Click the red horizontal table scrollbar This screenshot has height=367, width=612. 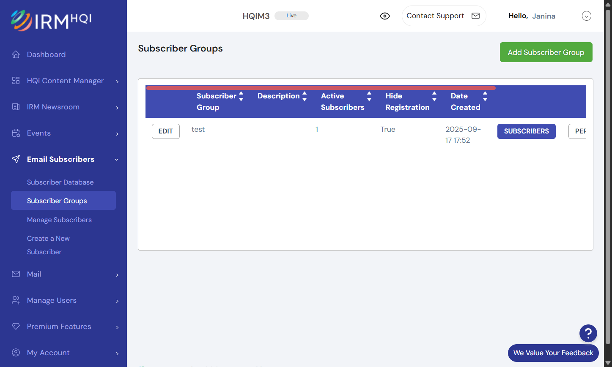pos(321,88)
